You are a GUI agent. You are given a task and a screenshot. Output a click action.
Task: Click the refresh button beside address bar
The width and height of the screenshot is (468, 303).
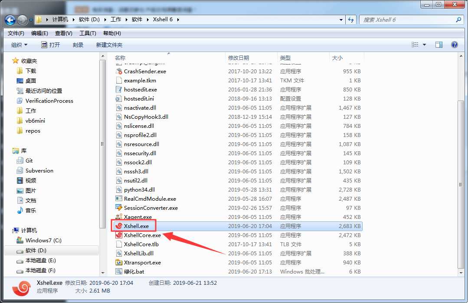click(351, 20)
